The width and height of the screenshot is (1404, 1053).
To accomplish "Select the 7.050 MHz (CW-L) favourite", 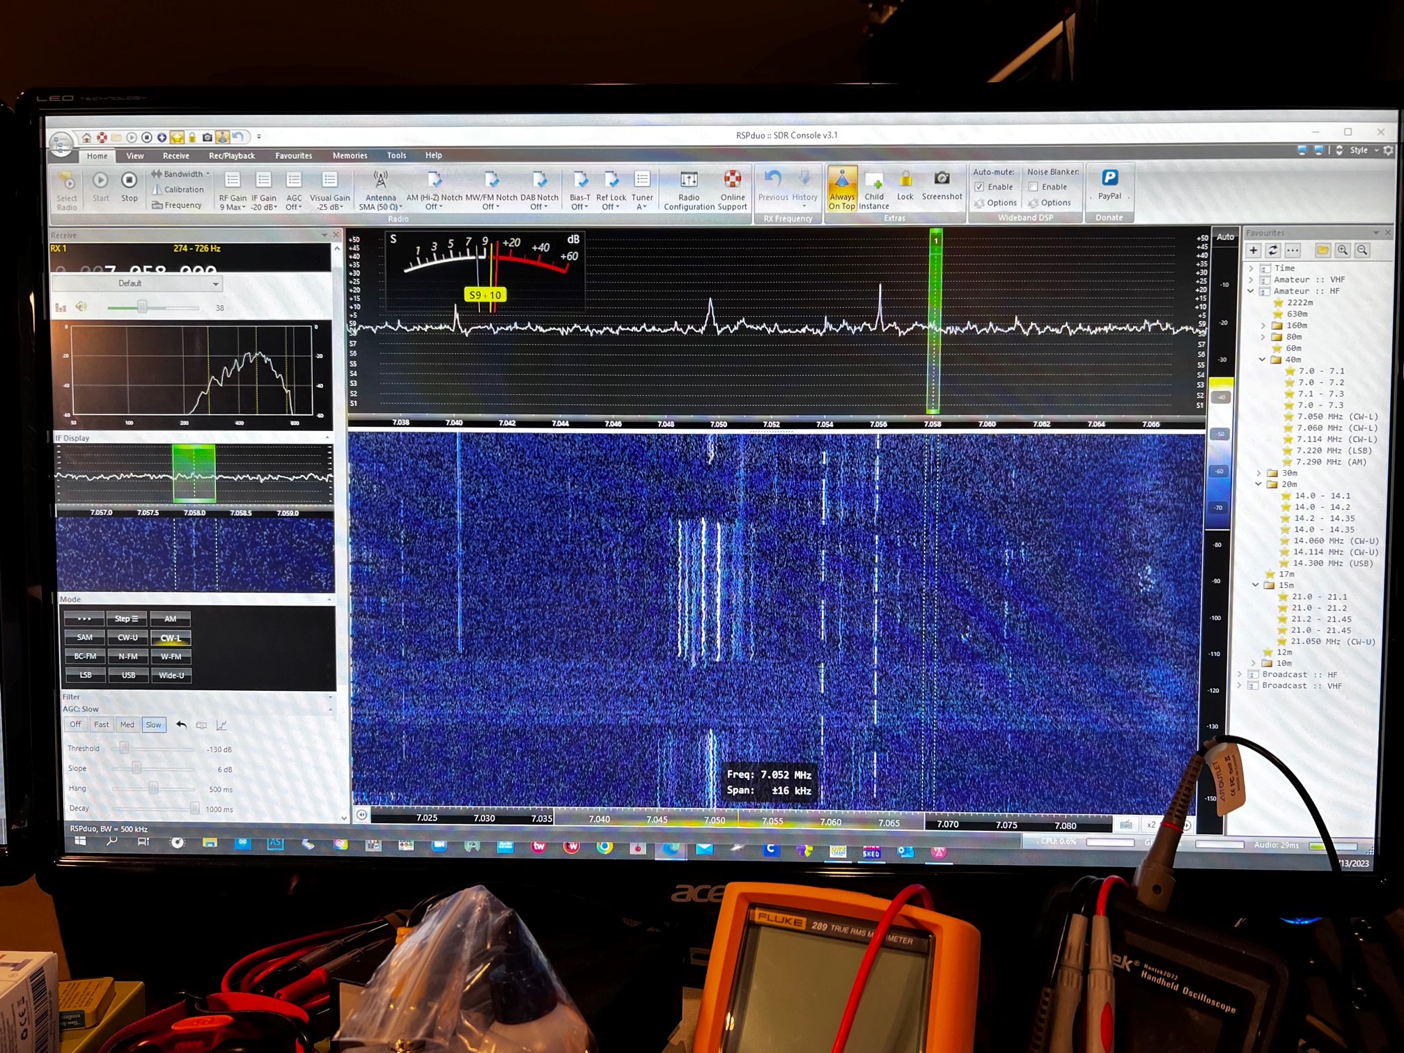I will point(1336,416).
